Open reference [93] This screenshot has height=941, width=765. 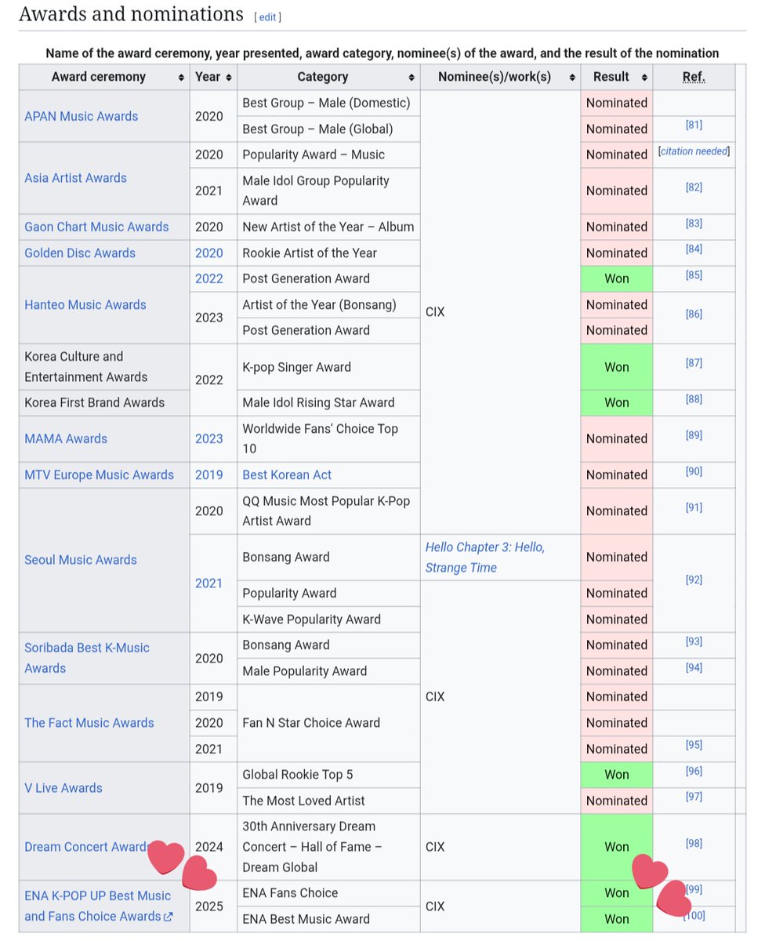tap(694, 641)
